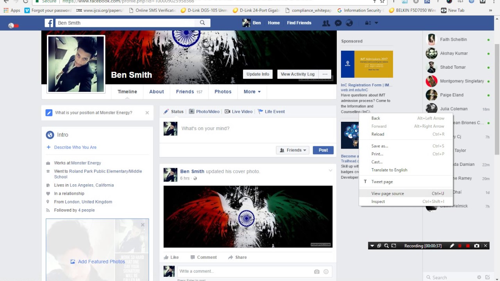Click the search magnifier button
Image resolution: width=500 pixels, height=281 pixels.
pyautogui.click(x=202, y=23)
